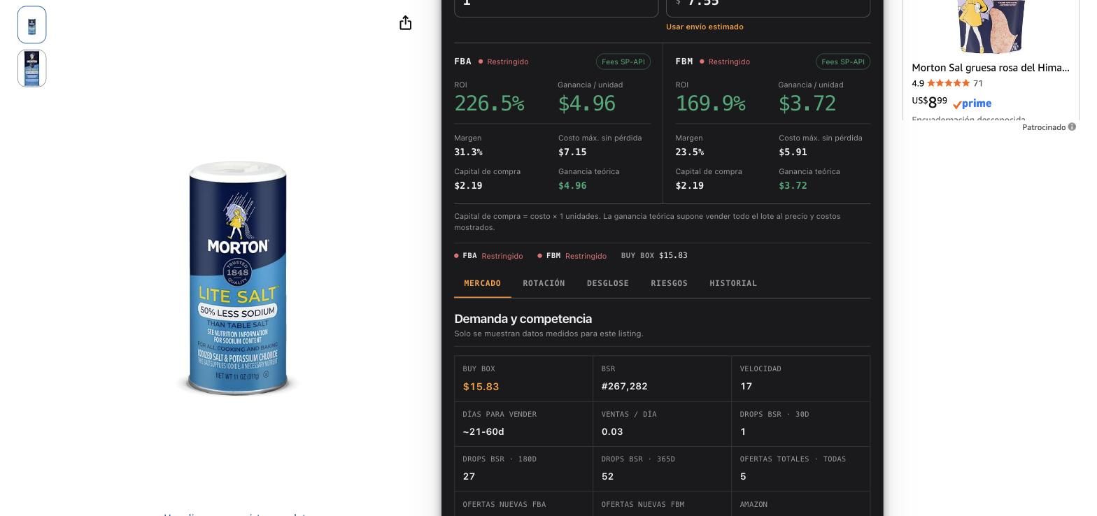Switch to the MERCADO tab
This screenshot has width=1097, height=516.
click(483, 283)
